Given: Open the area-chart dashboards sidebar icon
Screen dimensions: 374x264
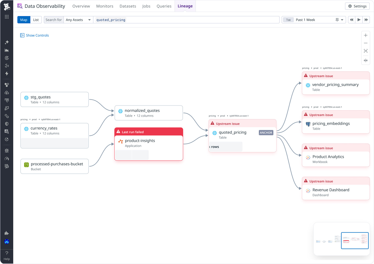Looking at the screenshot, I should point(7,50).
